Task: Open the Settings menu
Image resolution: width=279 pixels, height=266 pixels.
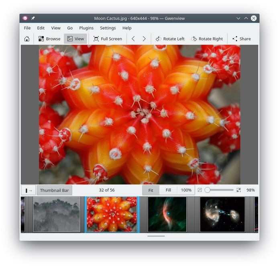Action: [108, 28]
